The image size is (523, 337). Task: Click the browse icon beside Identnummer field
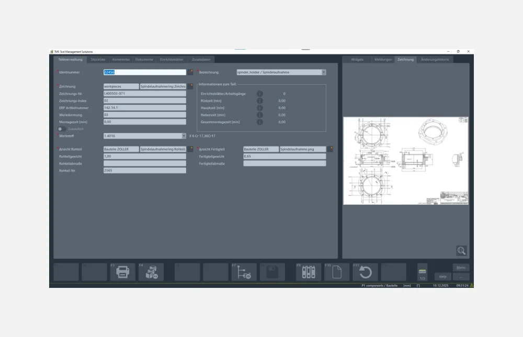[x=190, y=72]
